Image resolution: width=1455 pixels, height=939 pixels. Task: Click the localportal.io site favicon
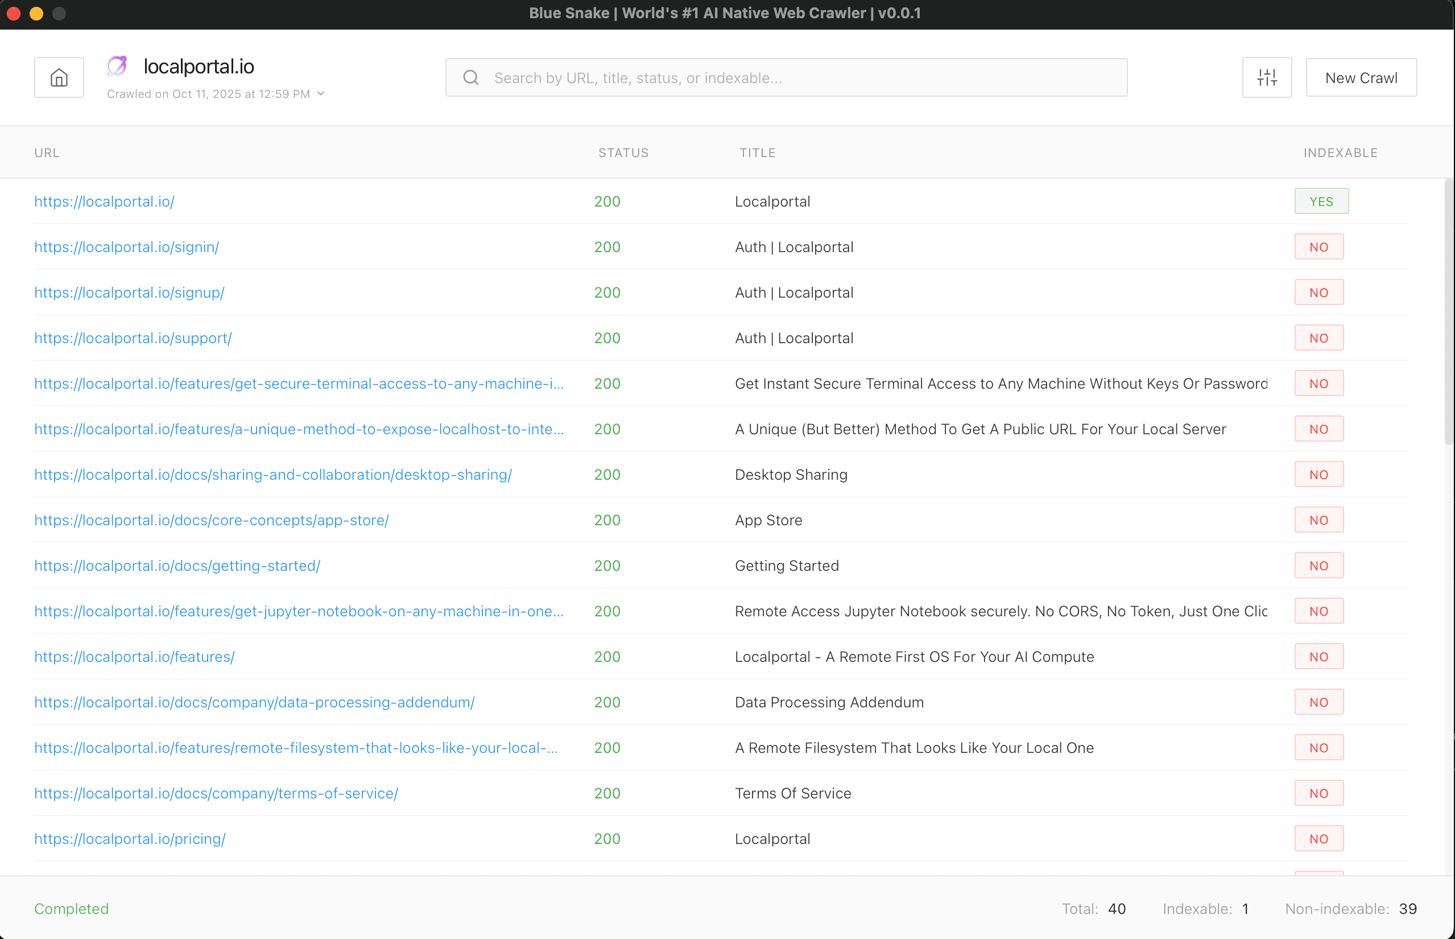click(x=117, y=66)
